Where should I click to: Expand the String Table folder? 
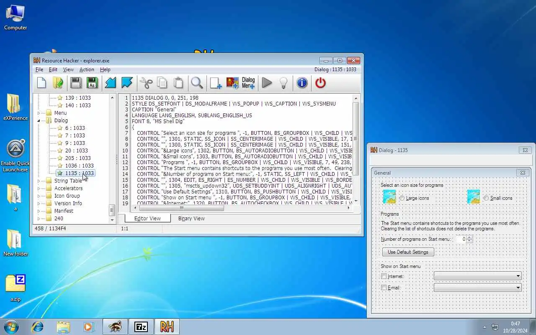(x=39, y=181)
